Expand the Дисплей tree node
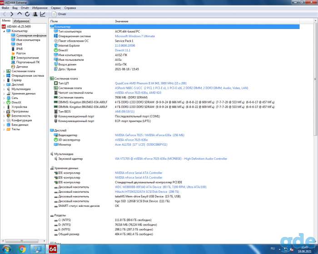318x254 pixels. point(4,85)
